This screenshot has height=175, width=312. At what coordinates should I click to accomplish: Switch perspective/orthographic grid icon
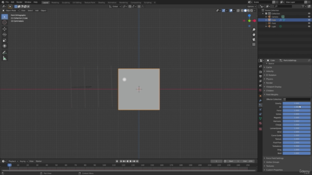[x=253, y=44]
